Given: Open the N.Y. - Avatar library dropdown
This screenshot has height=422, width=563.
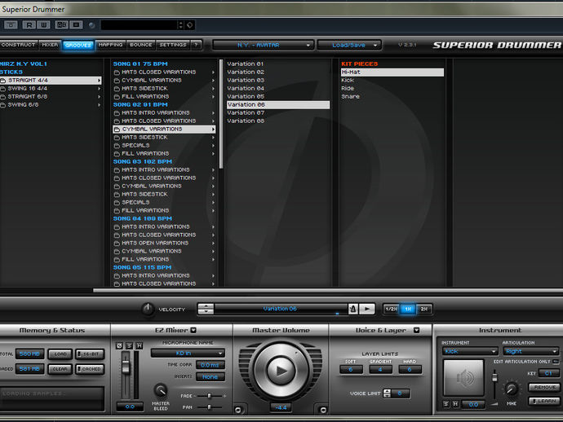Looking at the screenshot, I should point(264,45).
